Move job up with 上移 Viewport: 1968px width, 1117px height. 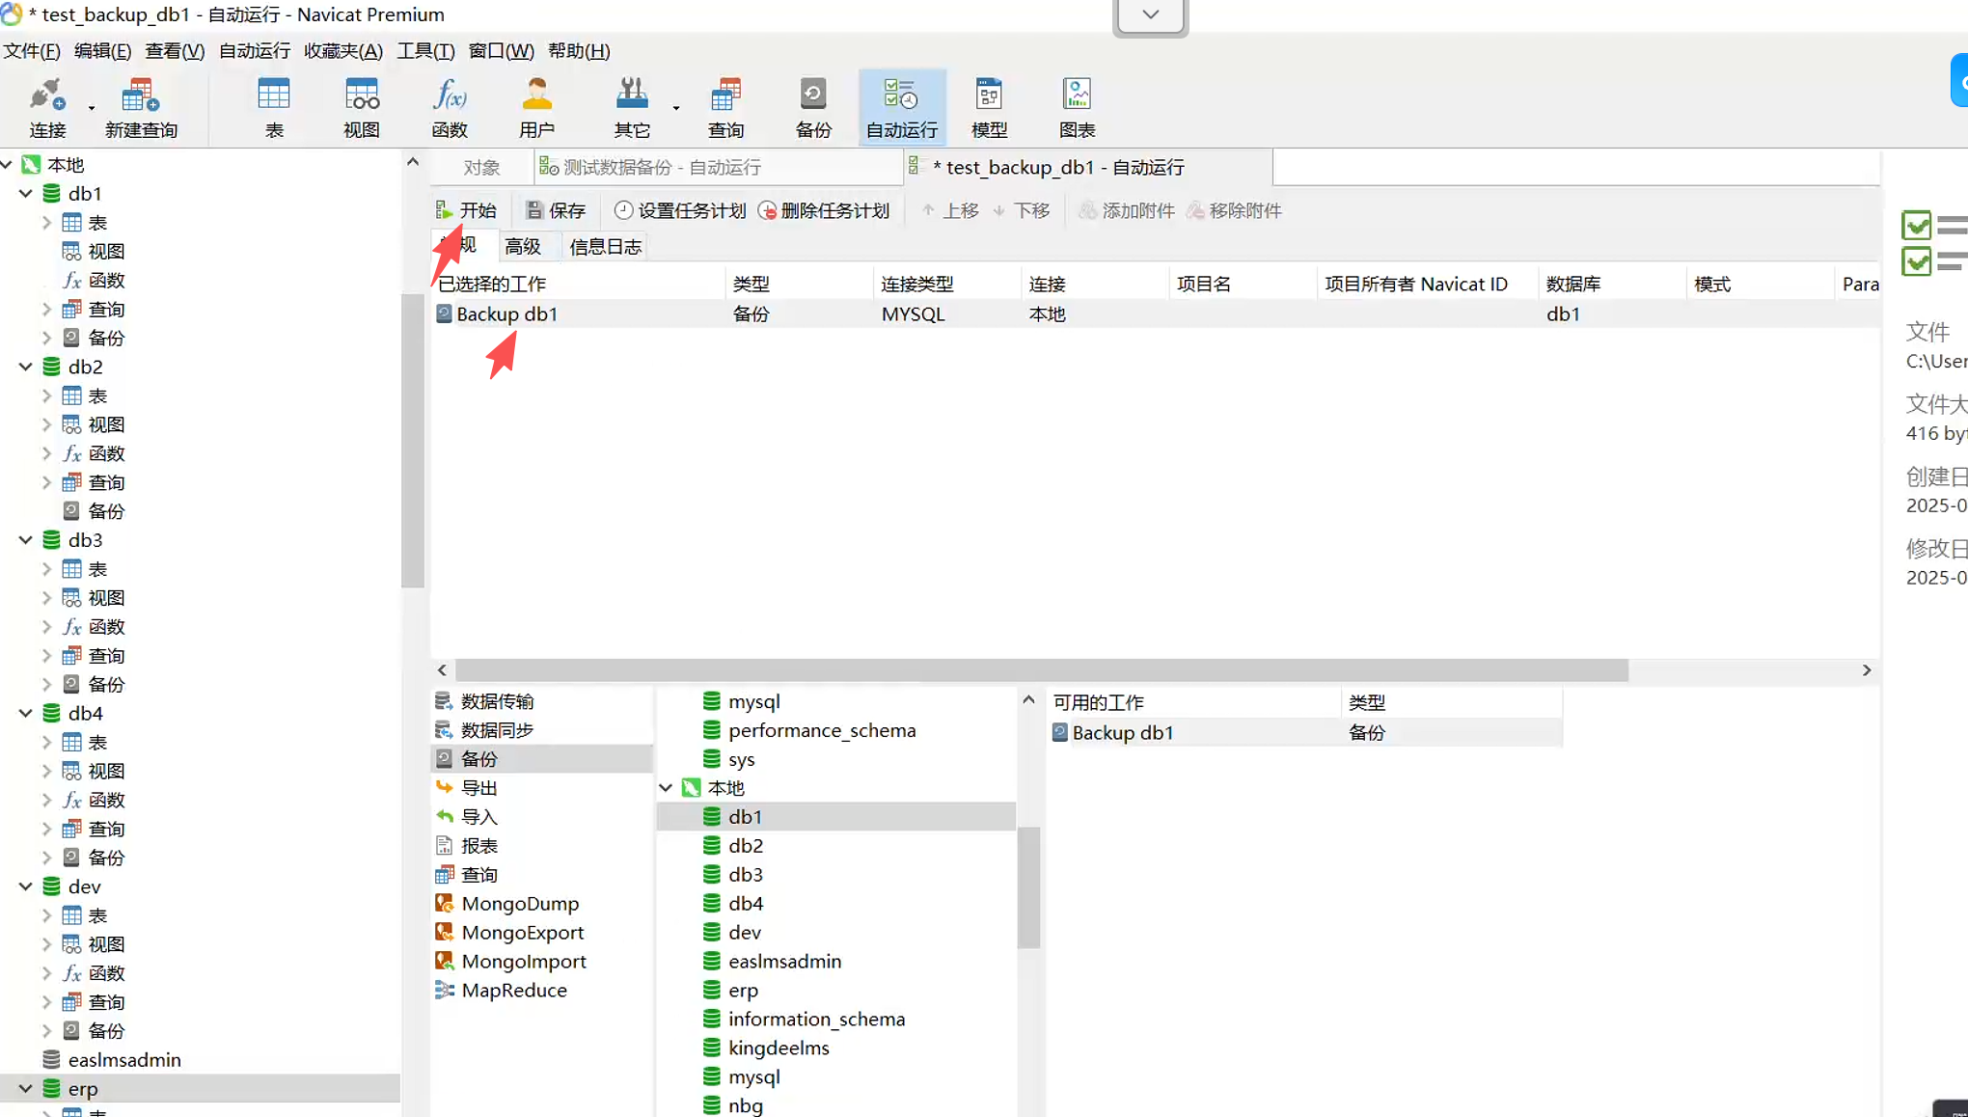click(950, 210)
